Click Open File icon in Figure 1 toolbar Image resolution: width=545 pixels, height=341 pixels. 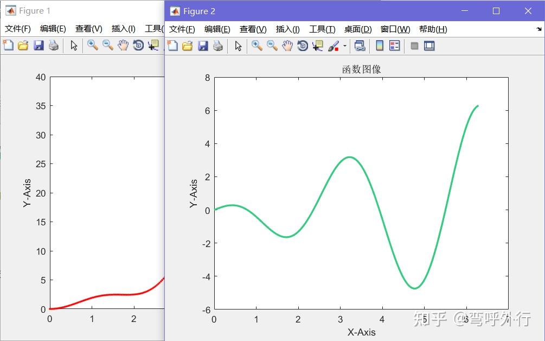pyautogui.click(x=23, y=45)
